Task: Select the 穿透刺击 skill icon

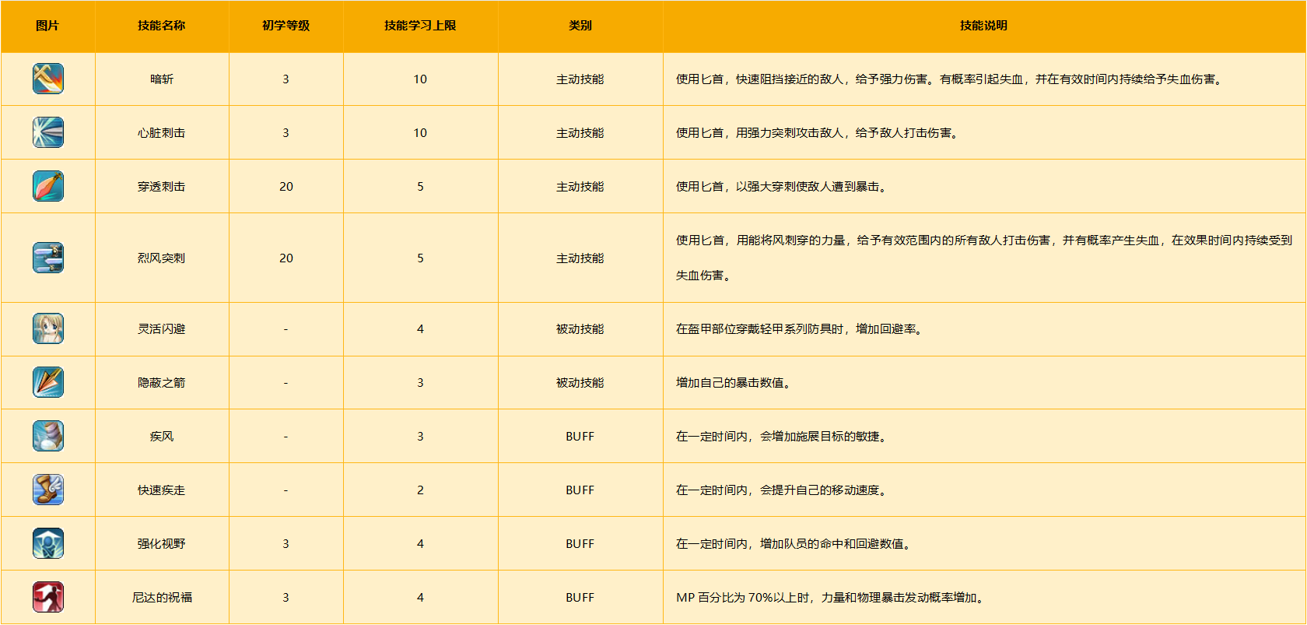Action: point(48,187)
